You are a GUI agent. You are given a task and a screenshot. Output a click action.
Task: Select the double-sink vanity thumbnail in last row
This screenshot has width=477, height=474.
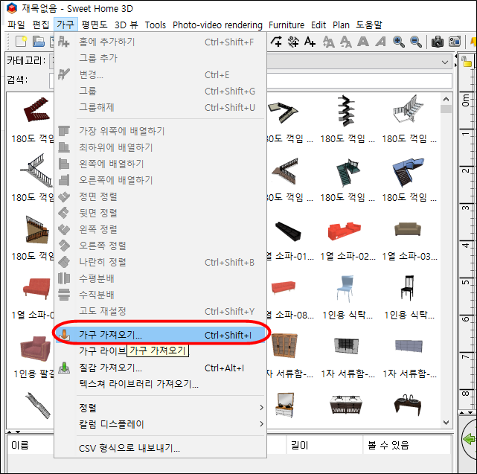[346, 405]
